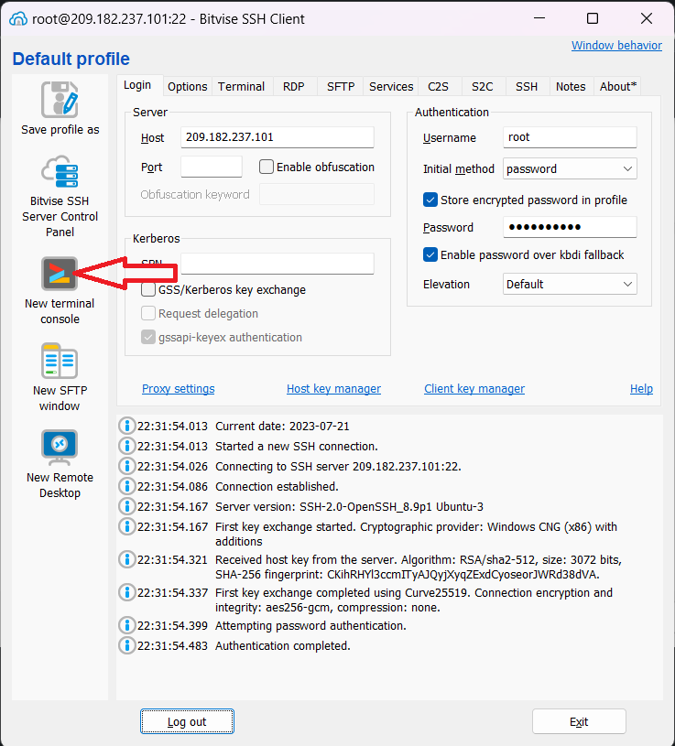Disable password over kbdi fallback

(430, 255)
